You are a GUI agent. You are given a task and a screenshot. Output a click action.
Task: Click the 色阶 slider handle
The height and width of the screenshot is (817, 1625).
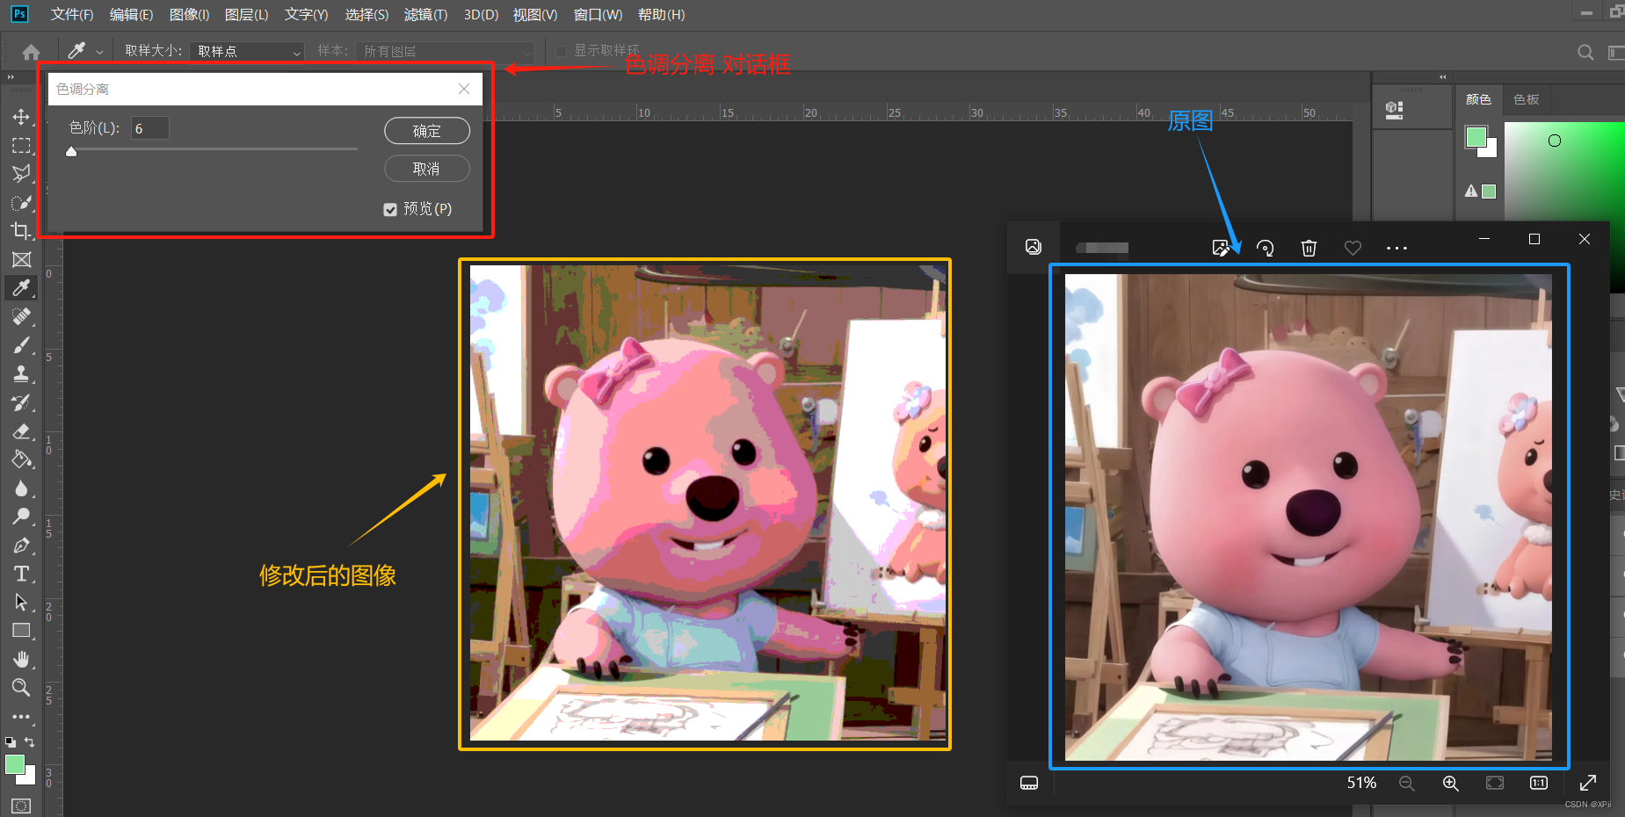[71, 151]
